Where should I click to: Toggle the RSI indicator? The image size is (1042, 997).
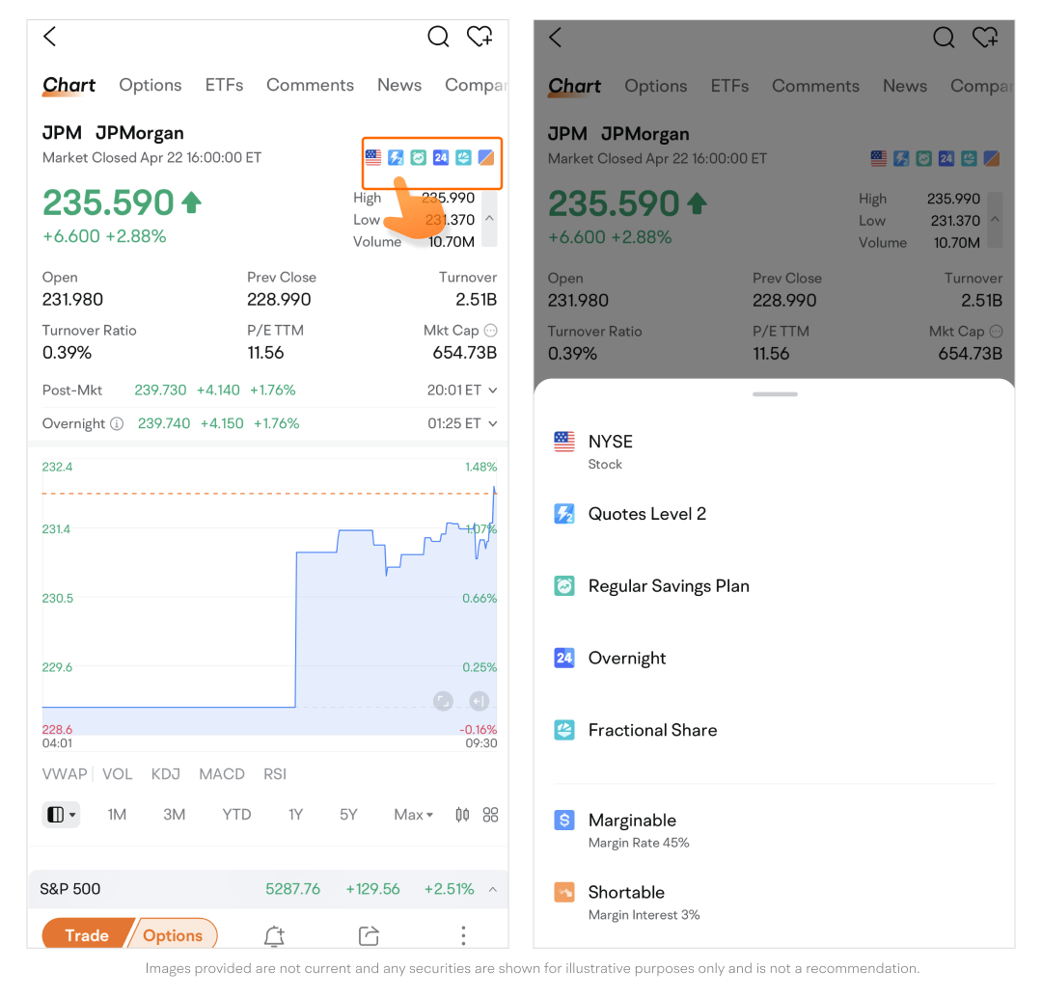275,774
